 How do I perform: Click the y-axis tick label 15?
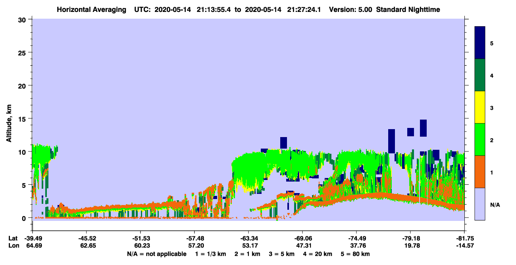point(23,118)
